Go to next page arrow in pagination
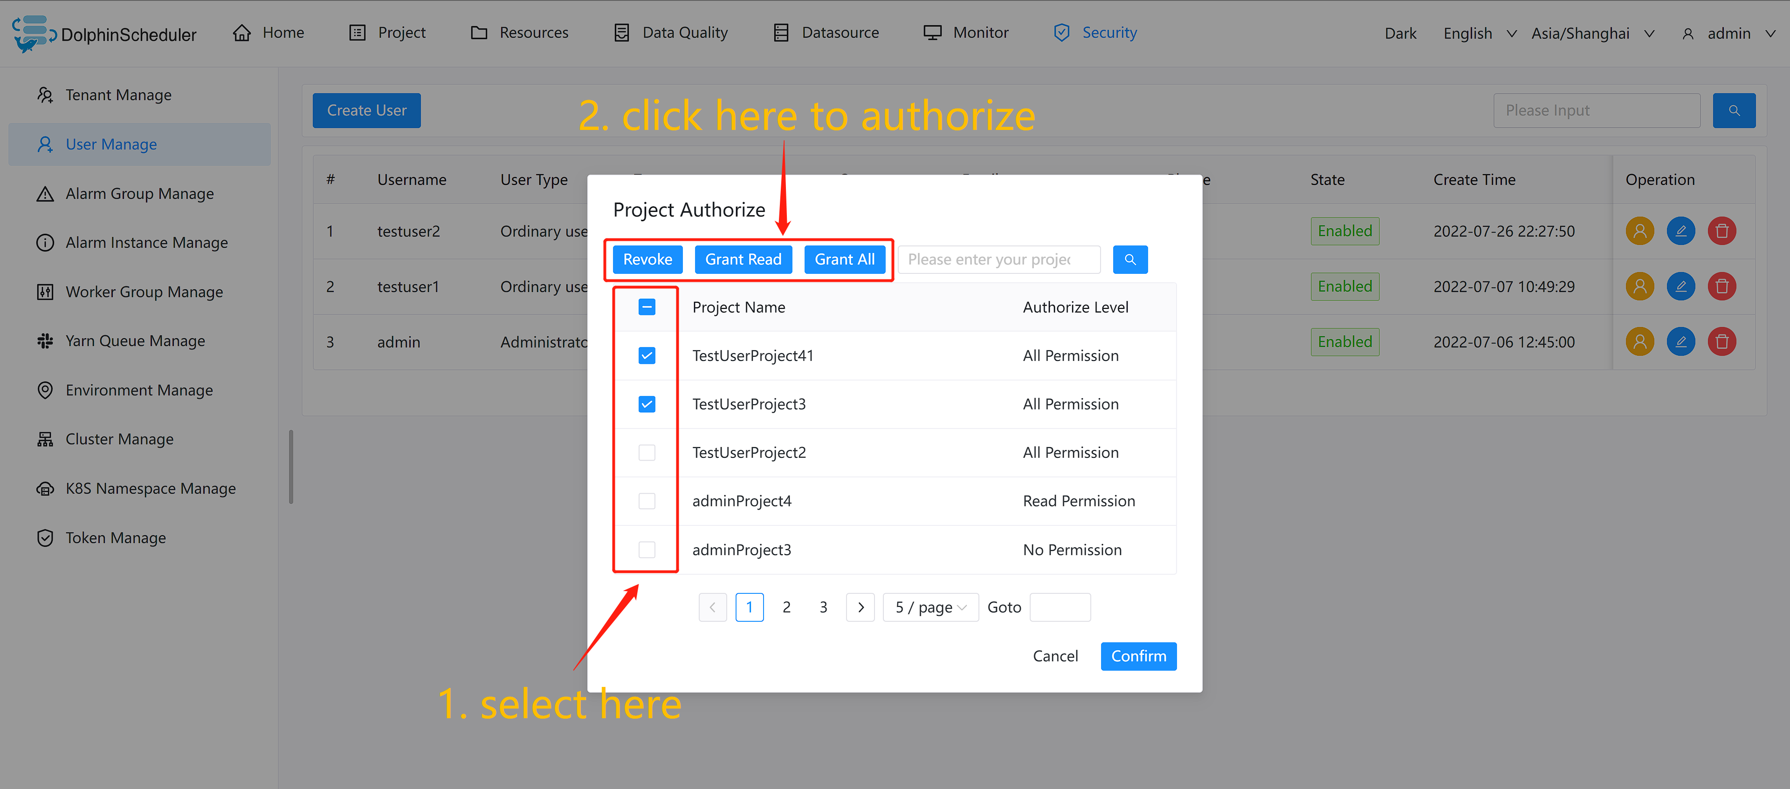The height and width of the screenshot is (789, 1790). click(860, 607)
